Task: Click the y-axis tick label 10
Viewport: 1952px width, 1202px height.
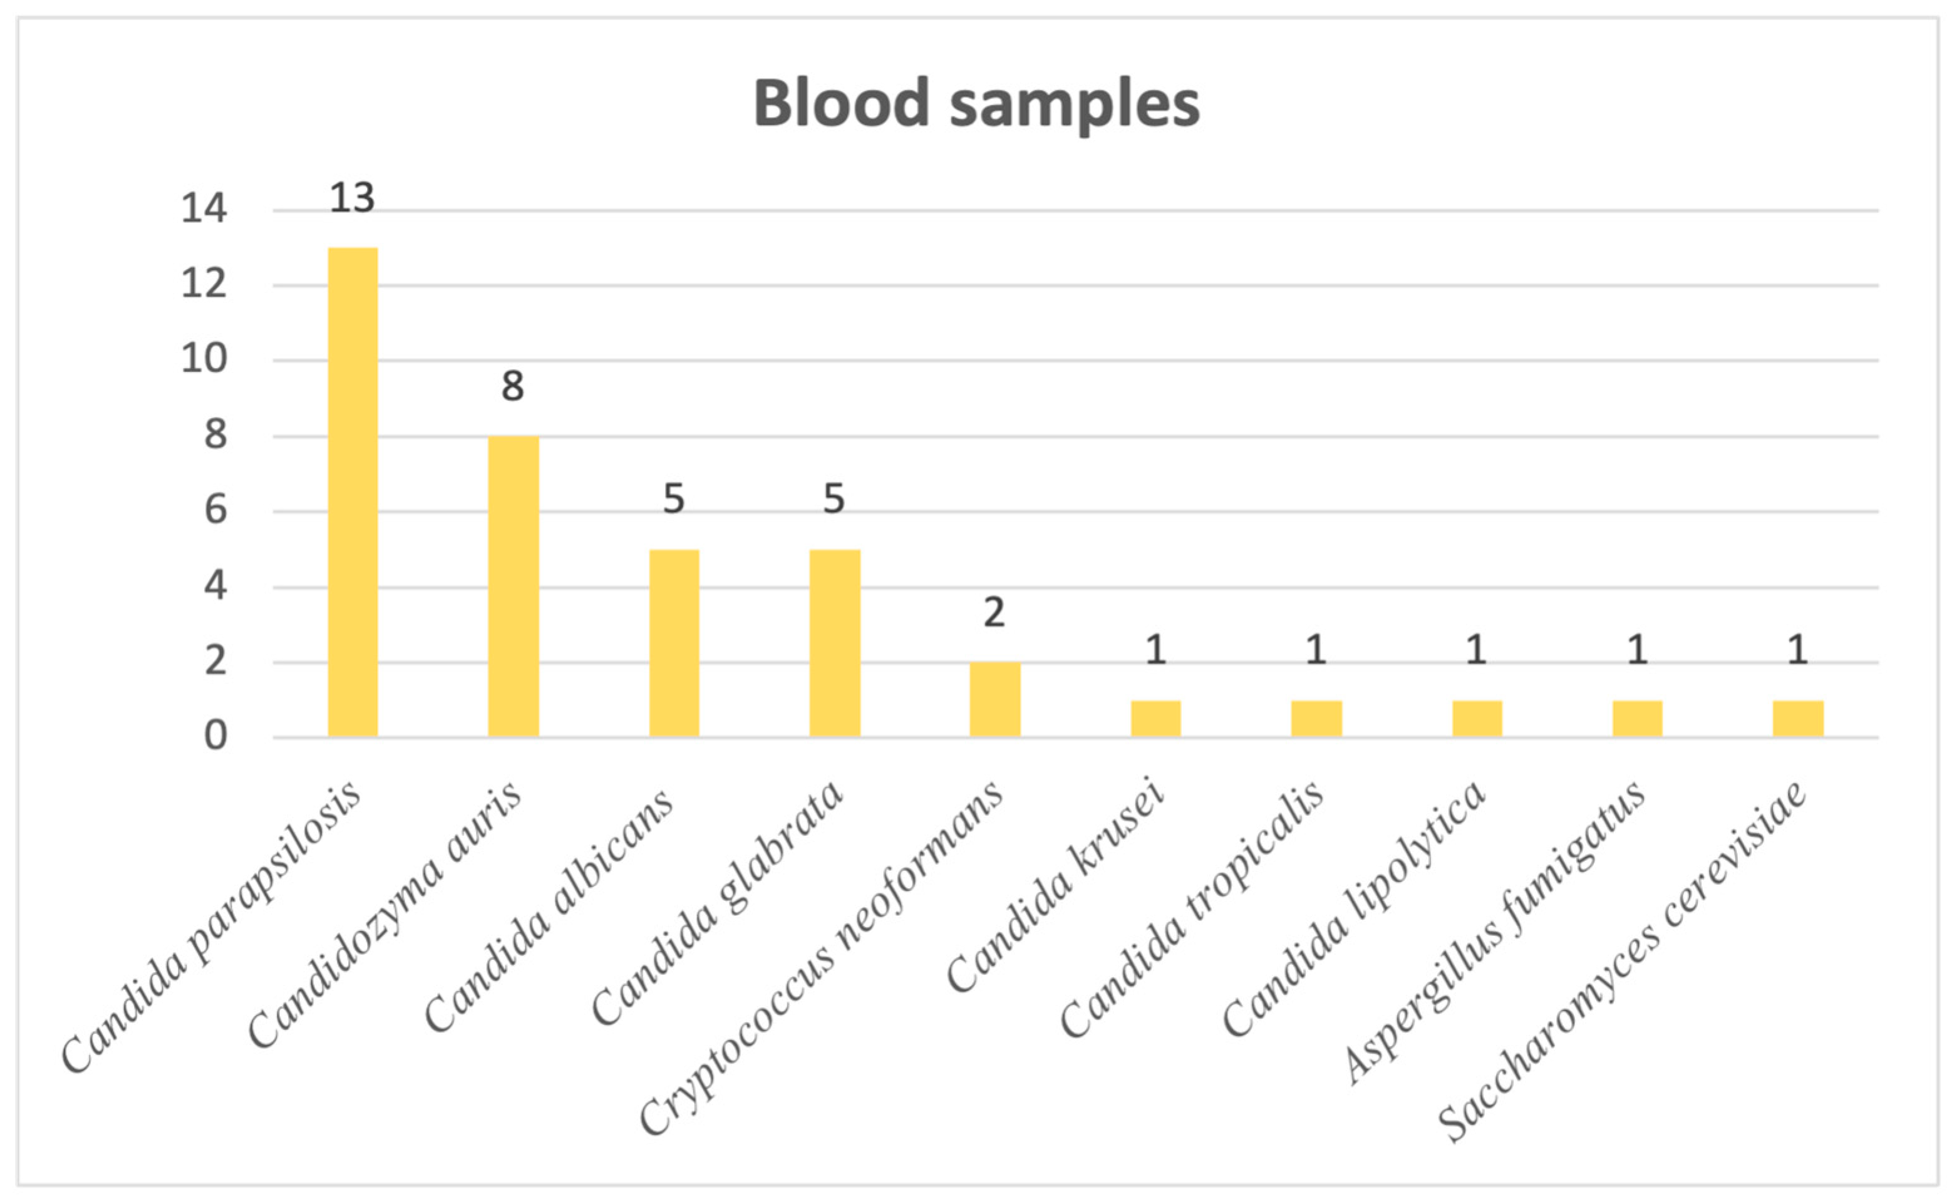Action: tap(204, 359)
